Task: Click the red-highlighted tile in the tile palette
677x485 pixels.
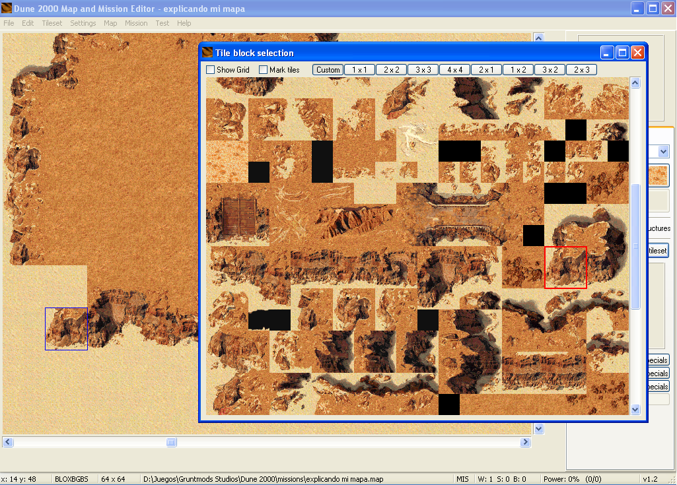Action: point(565,267)
